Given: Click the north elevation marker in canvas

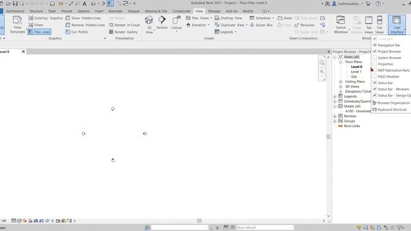Looking at the screenshot, I should 113,108.
